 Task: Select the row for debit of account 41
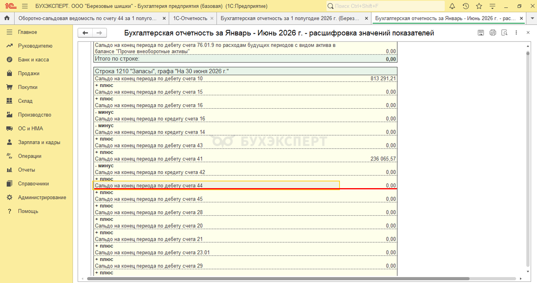point(246,159)
